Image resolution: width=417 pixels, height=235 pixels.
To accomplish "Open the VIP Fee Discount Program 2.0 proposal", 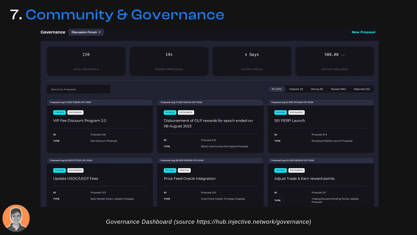I will [x=80, y=121].
